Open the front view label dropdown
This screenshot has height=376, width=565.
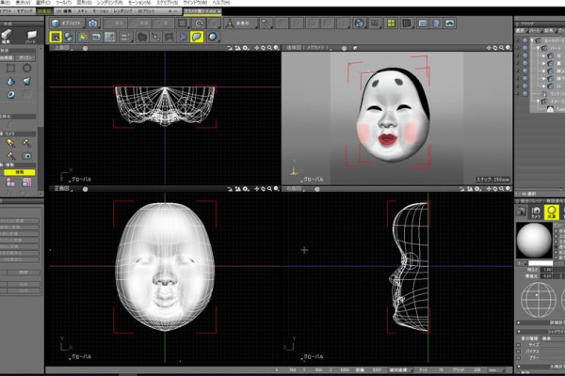click(63, 189)
